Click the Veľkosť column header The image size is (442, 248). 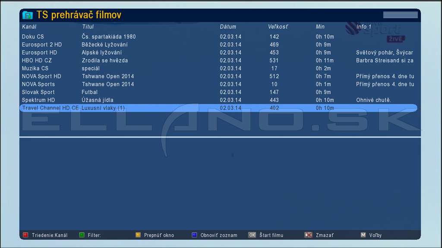click(x=278, y=27)
